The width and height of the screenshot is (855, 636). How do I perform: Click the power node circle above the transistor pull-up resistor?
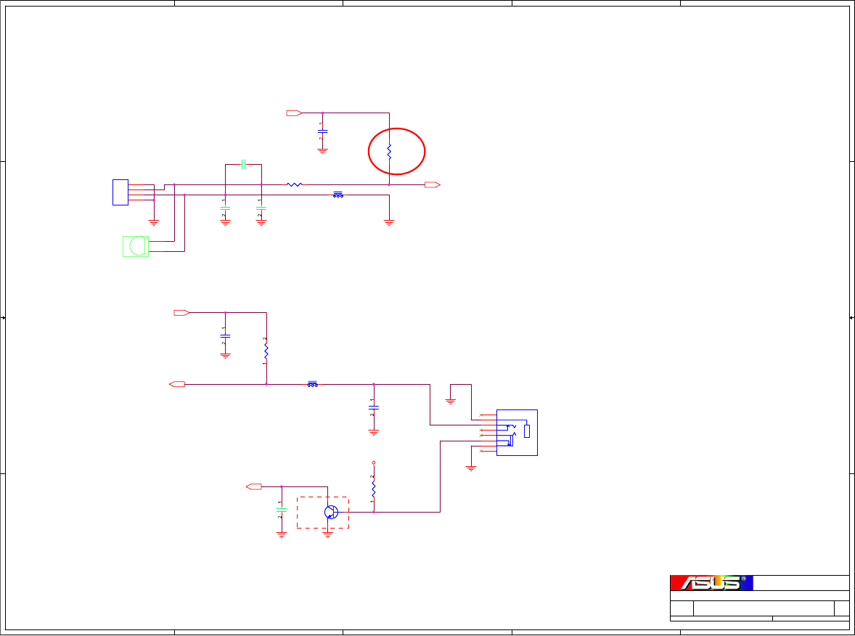tap(374, 462)
